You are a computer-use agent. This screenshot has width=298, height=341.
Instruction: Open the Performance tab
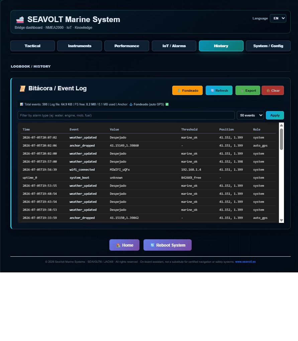point(127,46)
